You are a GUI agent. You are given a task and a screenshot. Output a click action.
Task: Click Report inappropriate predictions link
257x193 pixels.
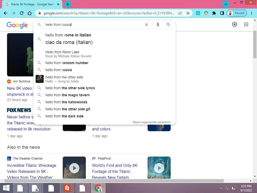[151, 122]
